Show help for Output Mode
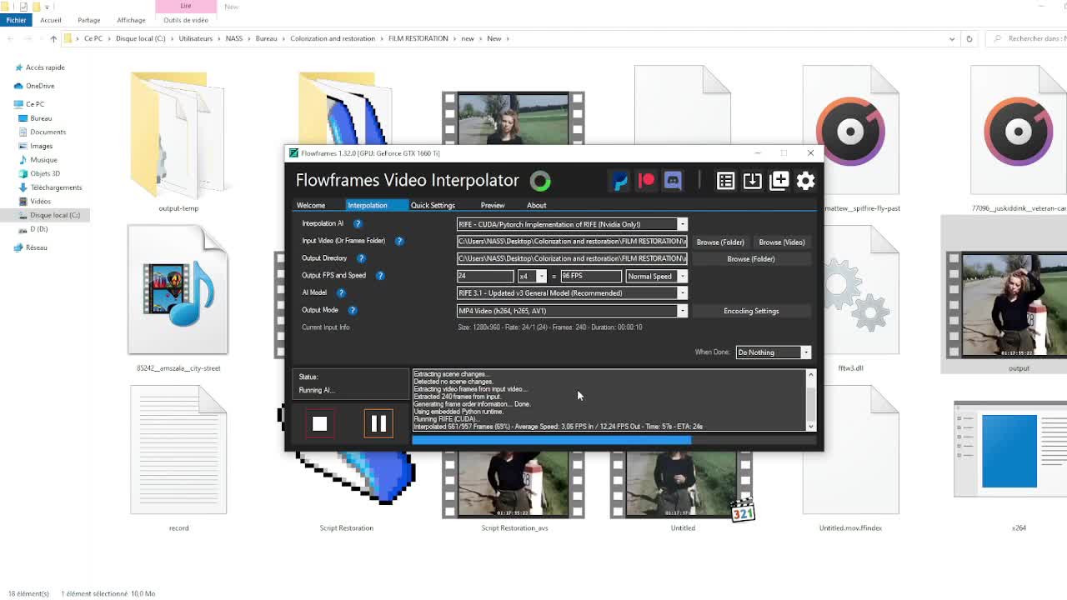This screenshot has height=600, width=1067. point(353,310)
